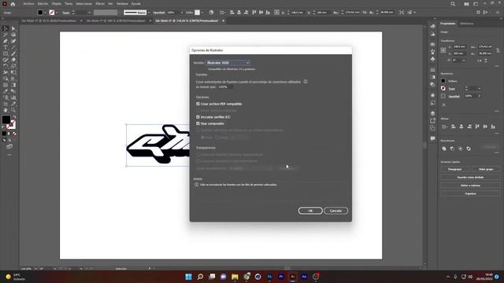This screenshot has width=504, height=283.
Task: Click the fx effects icon in Apariencia
Action: (444, 105)
